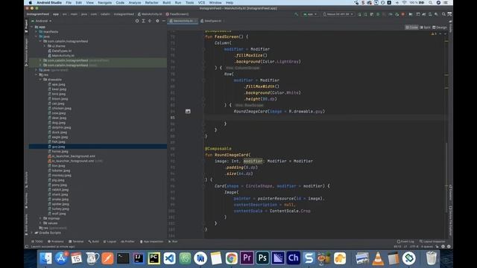
Task: Open the Run tool window
Action: (x=173, y=241)
